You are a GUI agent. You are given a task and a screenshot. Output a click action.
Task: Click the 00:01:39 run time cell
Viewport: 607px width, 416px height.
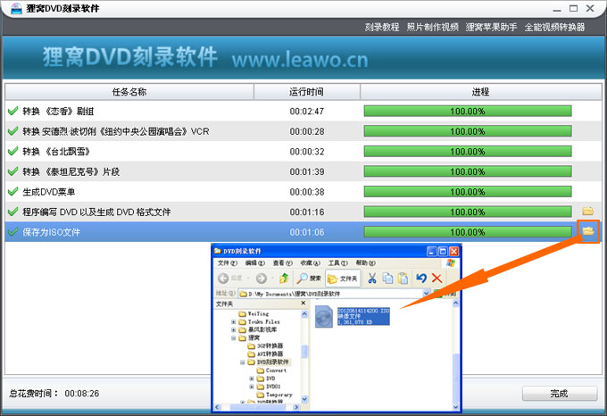pos(307,171)
